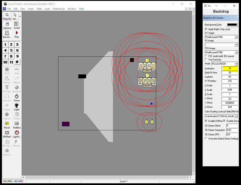Open the Script editor
Viewport: 241px width, 185px height.
pyautogui.click(x=17, y=26)
